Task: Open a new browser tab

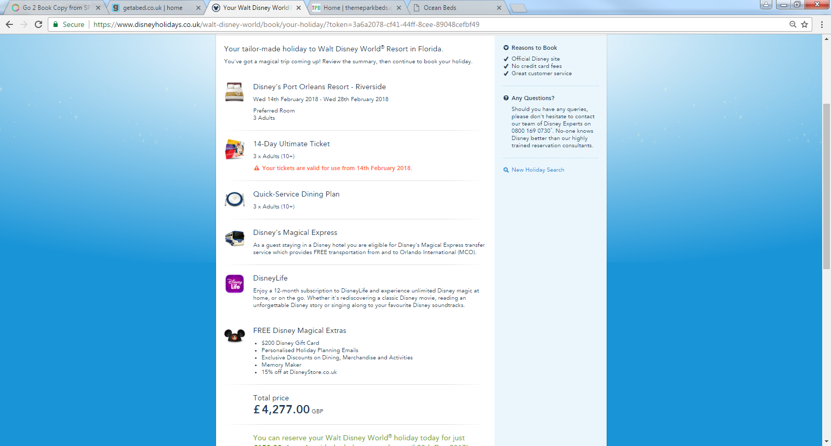Action: (518, 8)
